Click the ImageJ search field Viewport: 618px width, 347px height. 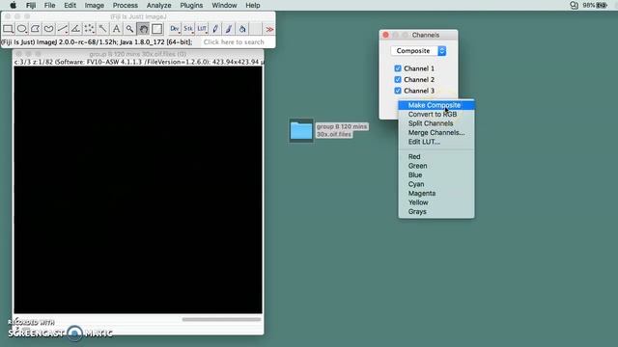point(238,42)
